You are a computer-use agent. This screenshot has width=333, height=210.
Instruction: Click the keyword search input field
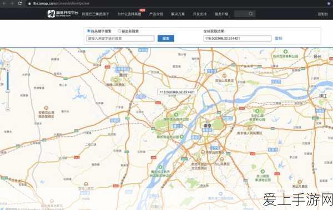coord(120,38)
